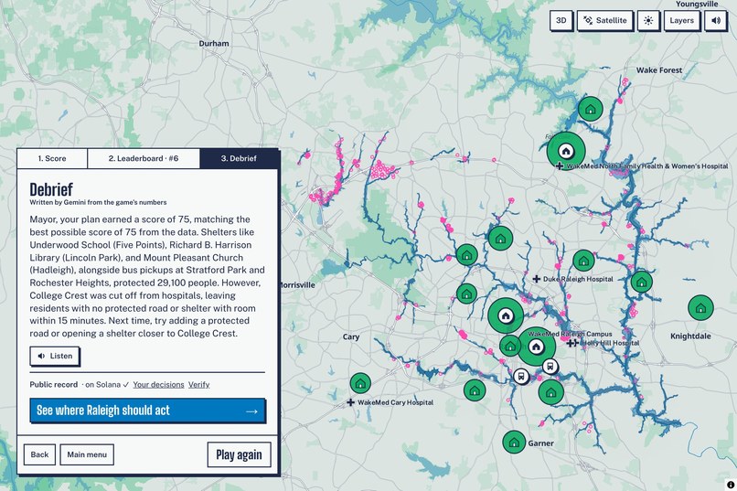Select the shelter marker below Wake Forest
The image size is (737, 491).
point(591,109)
